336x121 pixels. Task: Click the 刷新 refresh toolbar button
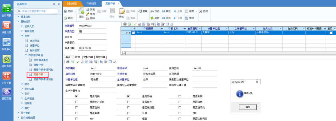click(x=155, y=18)
